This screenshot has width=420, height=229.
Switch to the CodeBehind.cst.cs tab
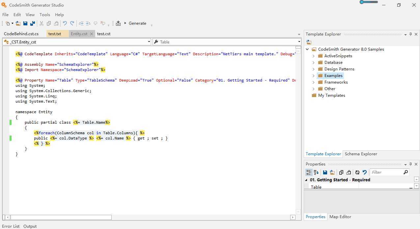pyautogui.click(x=21, y=34)
